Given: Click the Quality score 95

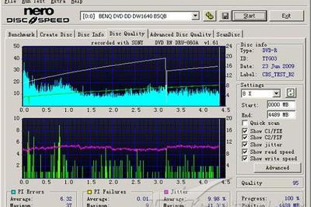Looking at the screenshot, I should point(295,183).
